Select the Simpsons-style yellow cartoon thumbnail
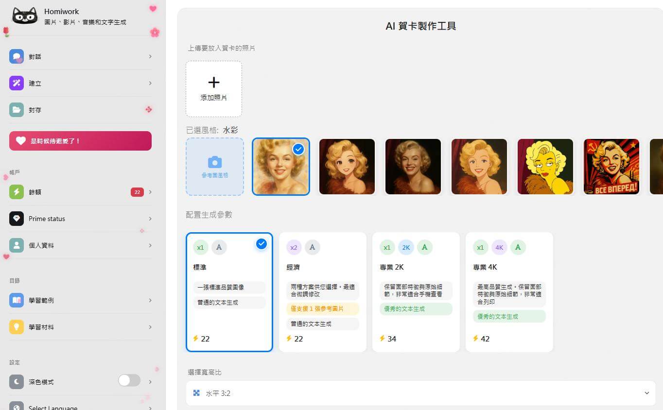663x410 pixels. (x=545, y=167)
